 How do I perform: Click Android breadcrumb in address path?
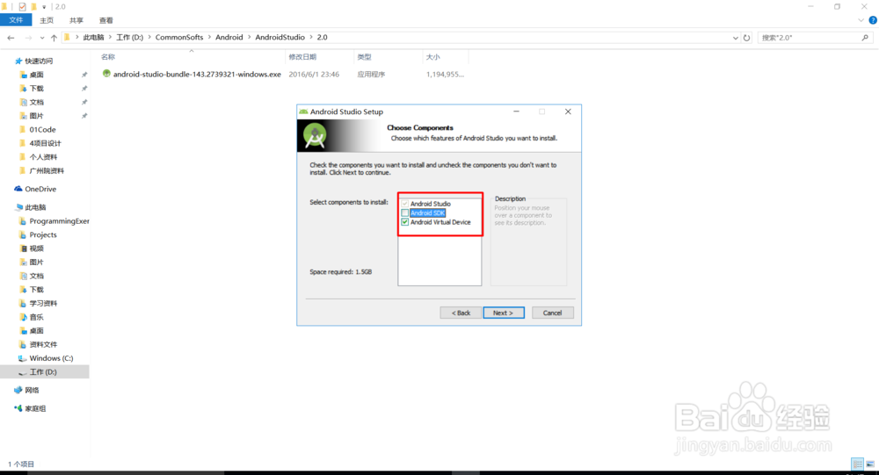pyautogui.click(x=229, y=37)
